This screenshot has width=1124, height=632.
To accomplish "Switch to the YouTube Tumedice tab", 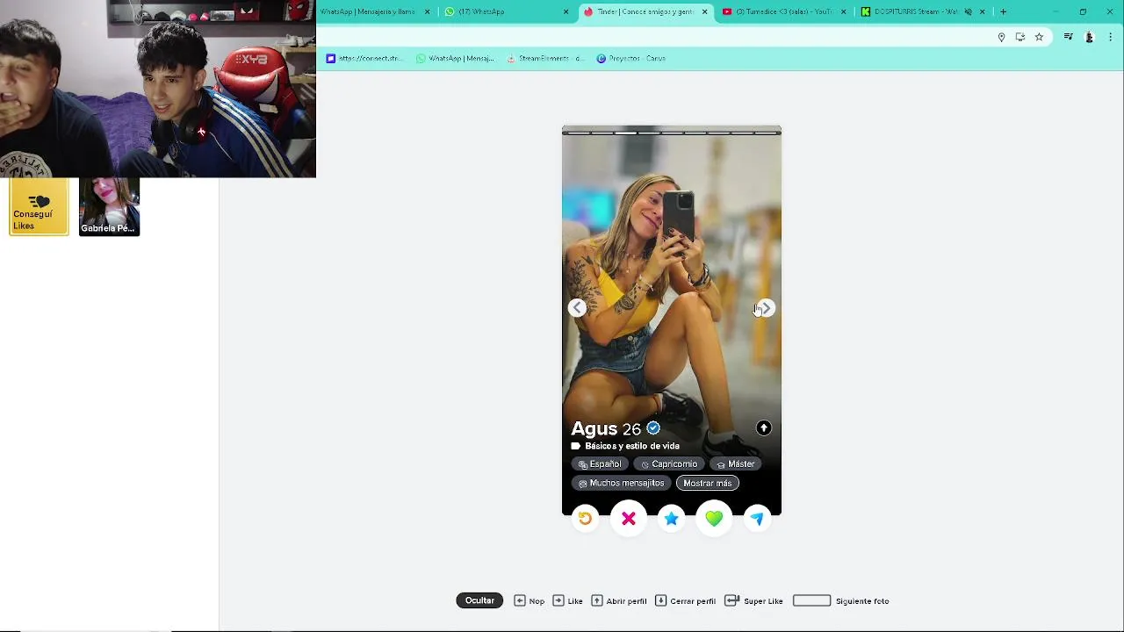I will 785,11.
